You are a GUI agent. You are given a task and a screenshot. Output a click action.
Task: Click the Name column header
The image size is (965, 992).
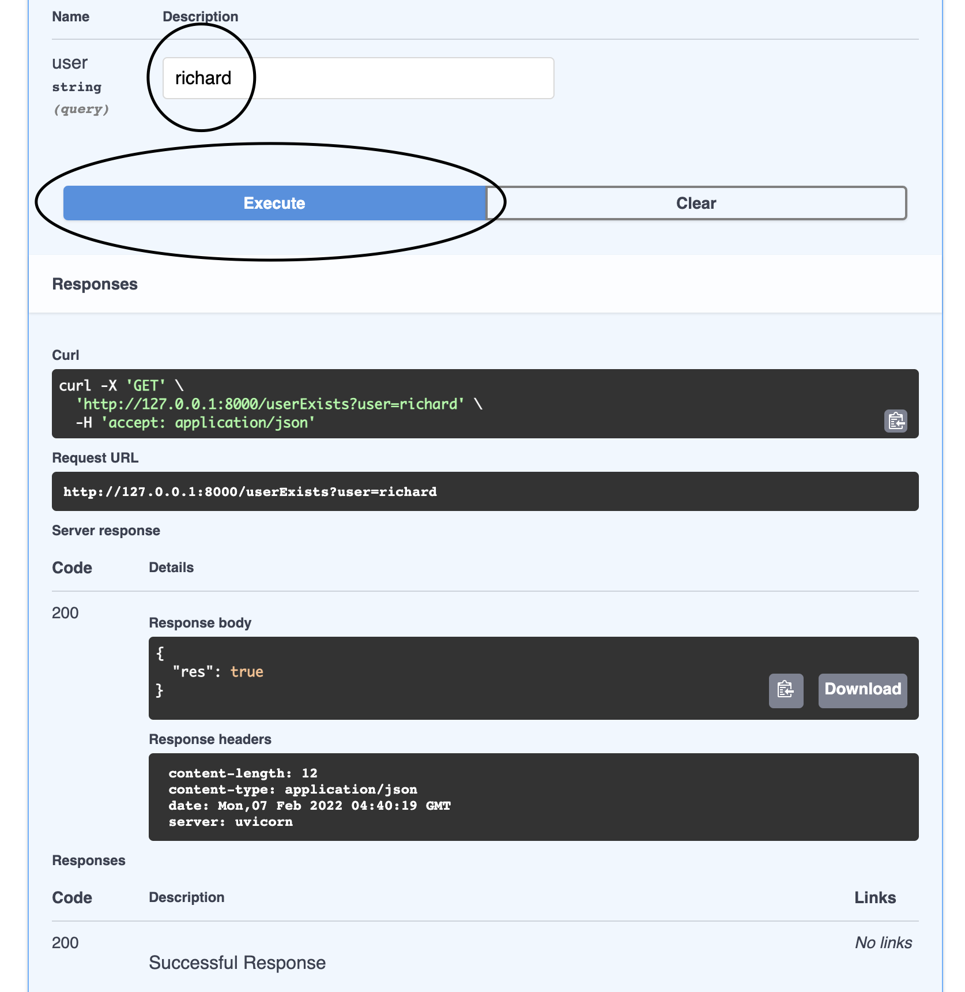point(70,17)
